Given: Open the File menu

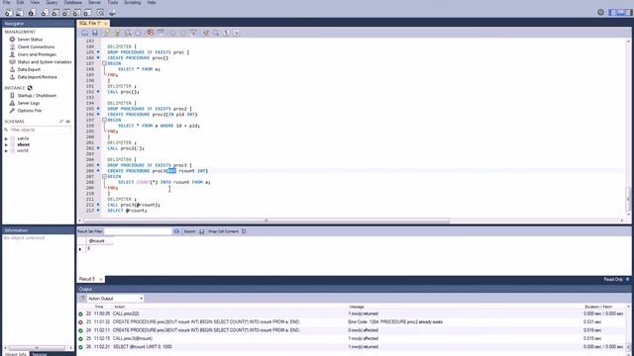Looking at the screenshot, I should pos(7,2).
